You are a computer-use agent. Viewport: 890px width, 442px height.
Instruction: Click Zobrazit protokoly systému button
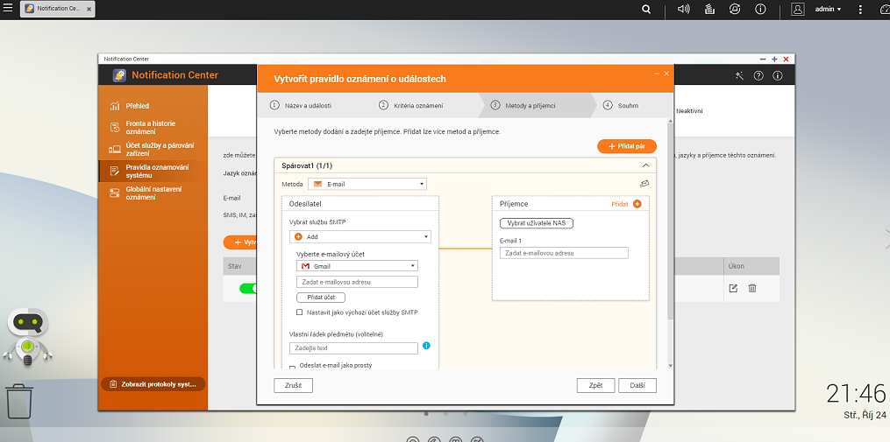point(153,384)
